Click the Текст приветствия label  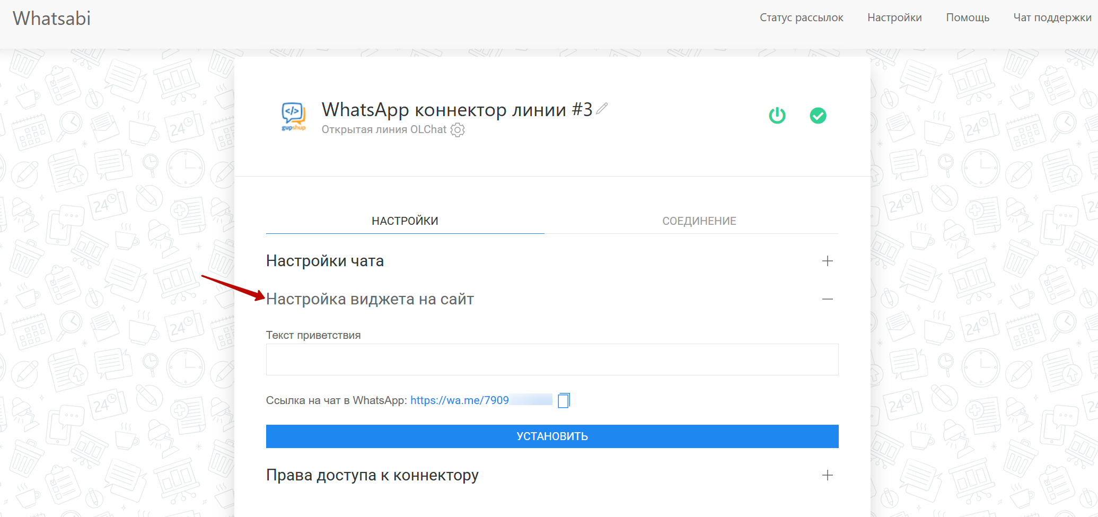click(x=313, y=335)
